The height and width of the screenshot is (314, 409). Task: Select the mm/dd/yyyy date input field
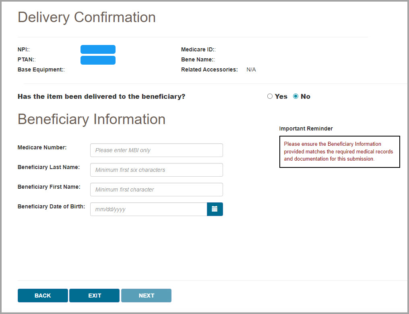(148, 209)
